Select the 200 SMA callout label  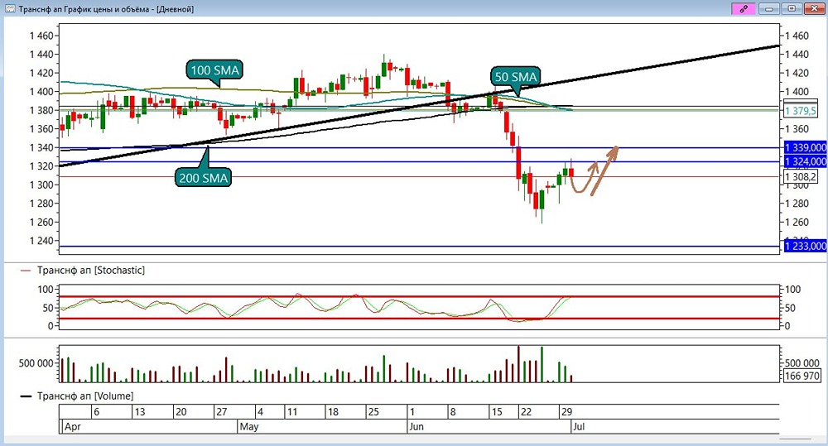click(204, 178)
